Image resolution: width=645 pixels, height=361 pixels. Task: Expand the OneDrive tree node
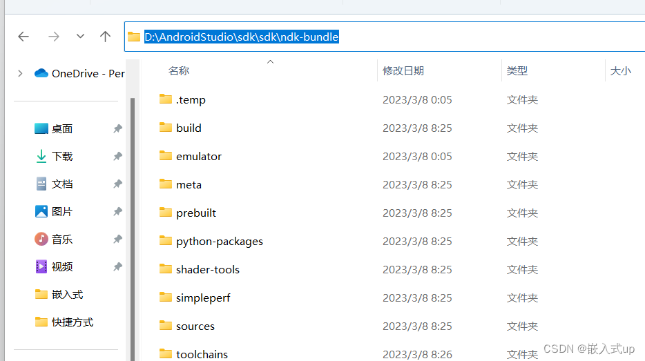pos(20,74)
